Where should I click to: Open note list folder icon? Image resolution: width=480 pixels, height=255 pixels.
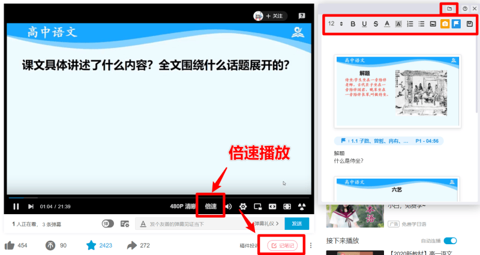pyautogui.click(x=449, y=8)
